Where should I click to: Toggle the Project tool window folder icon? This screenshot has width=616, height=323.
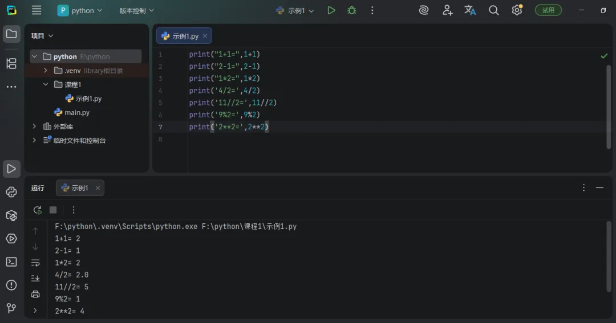[11, 34]
